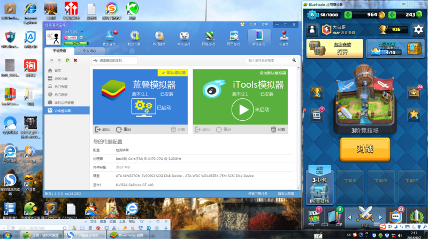
Task: Open the 我的游戏 (My Games) toolbar icon
Action: pyautogui.click(x=110, y=38)
